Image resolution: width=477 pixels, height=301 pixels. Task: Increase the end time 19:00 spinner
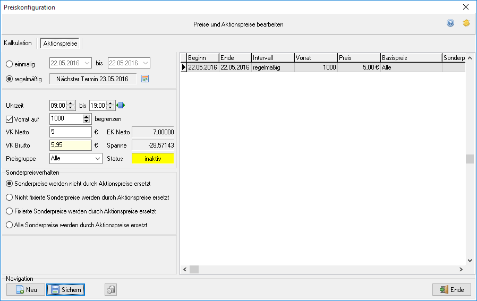click(110, 103)
